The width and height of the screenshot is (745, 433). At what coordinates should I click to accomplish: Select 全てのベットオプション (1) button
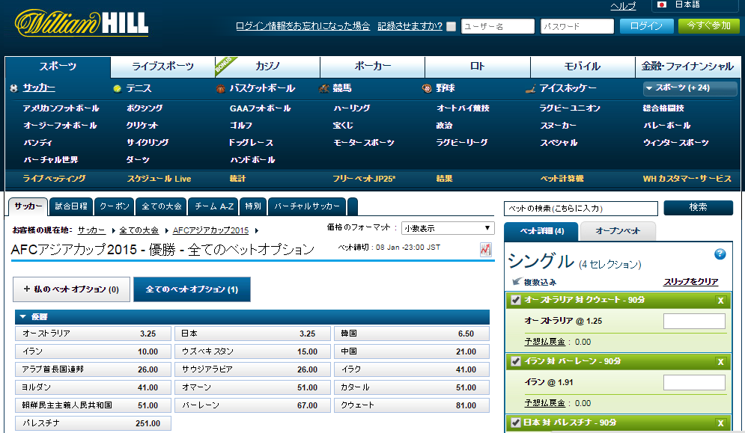tap(192, 289)
